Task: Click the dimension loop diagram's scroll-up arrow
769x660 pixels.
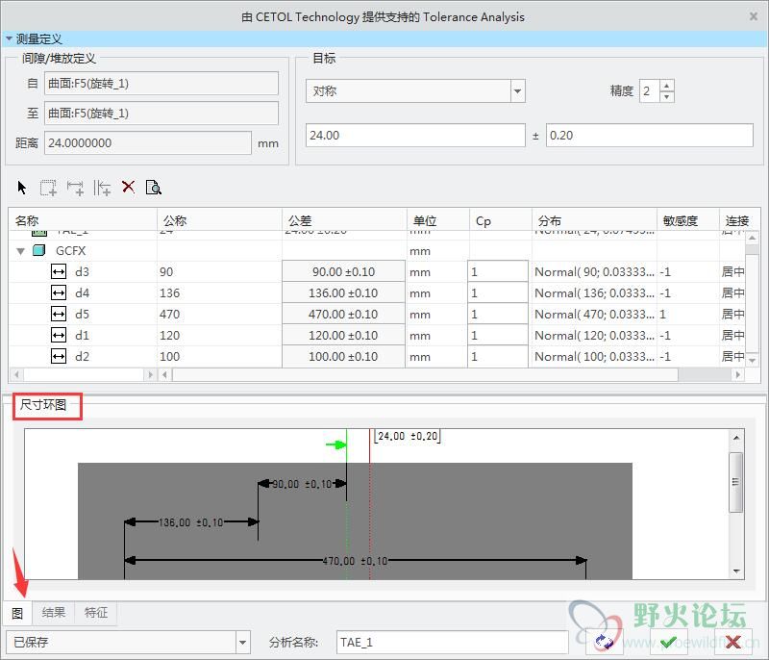Action: click(x=736, y=437)
